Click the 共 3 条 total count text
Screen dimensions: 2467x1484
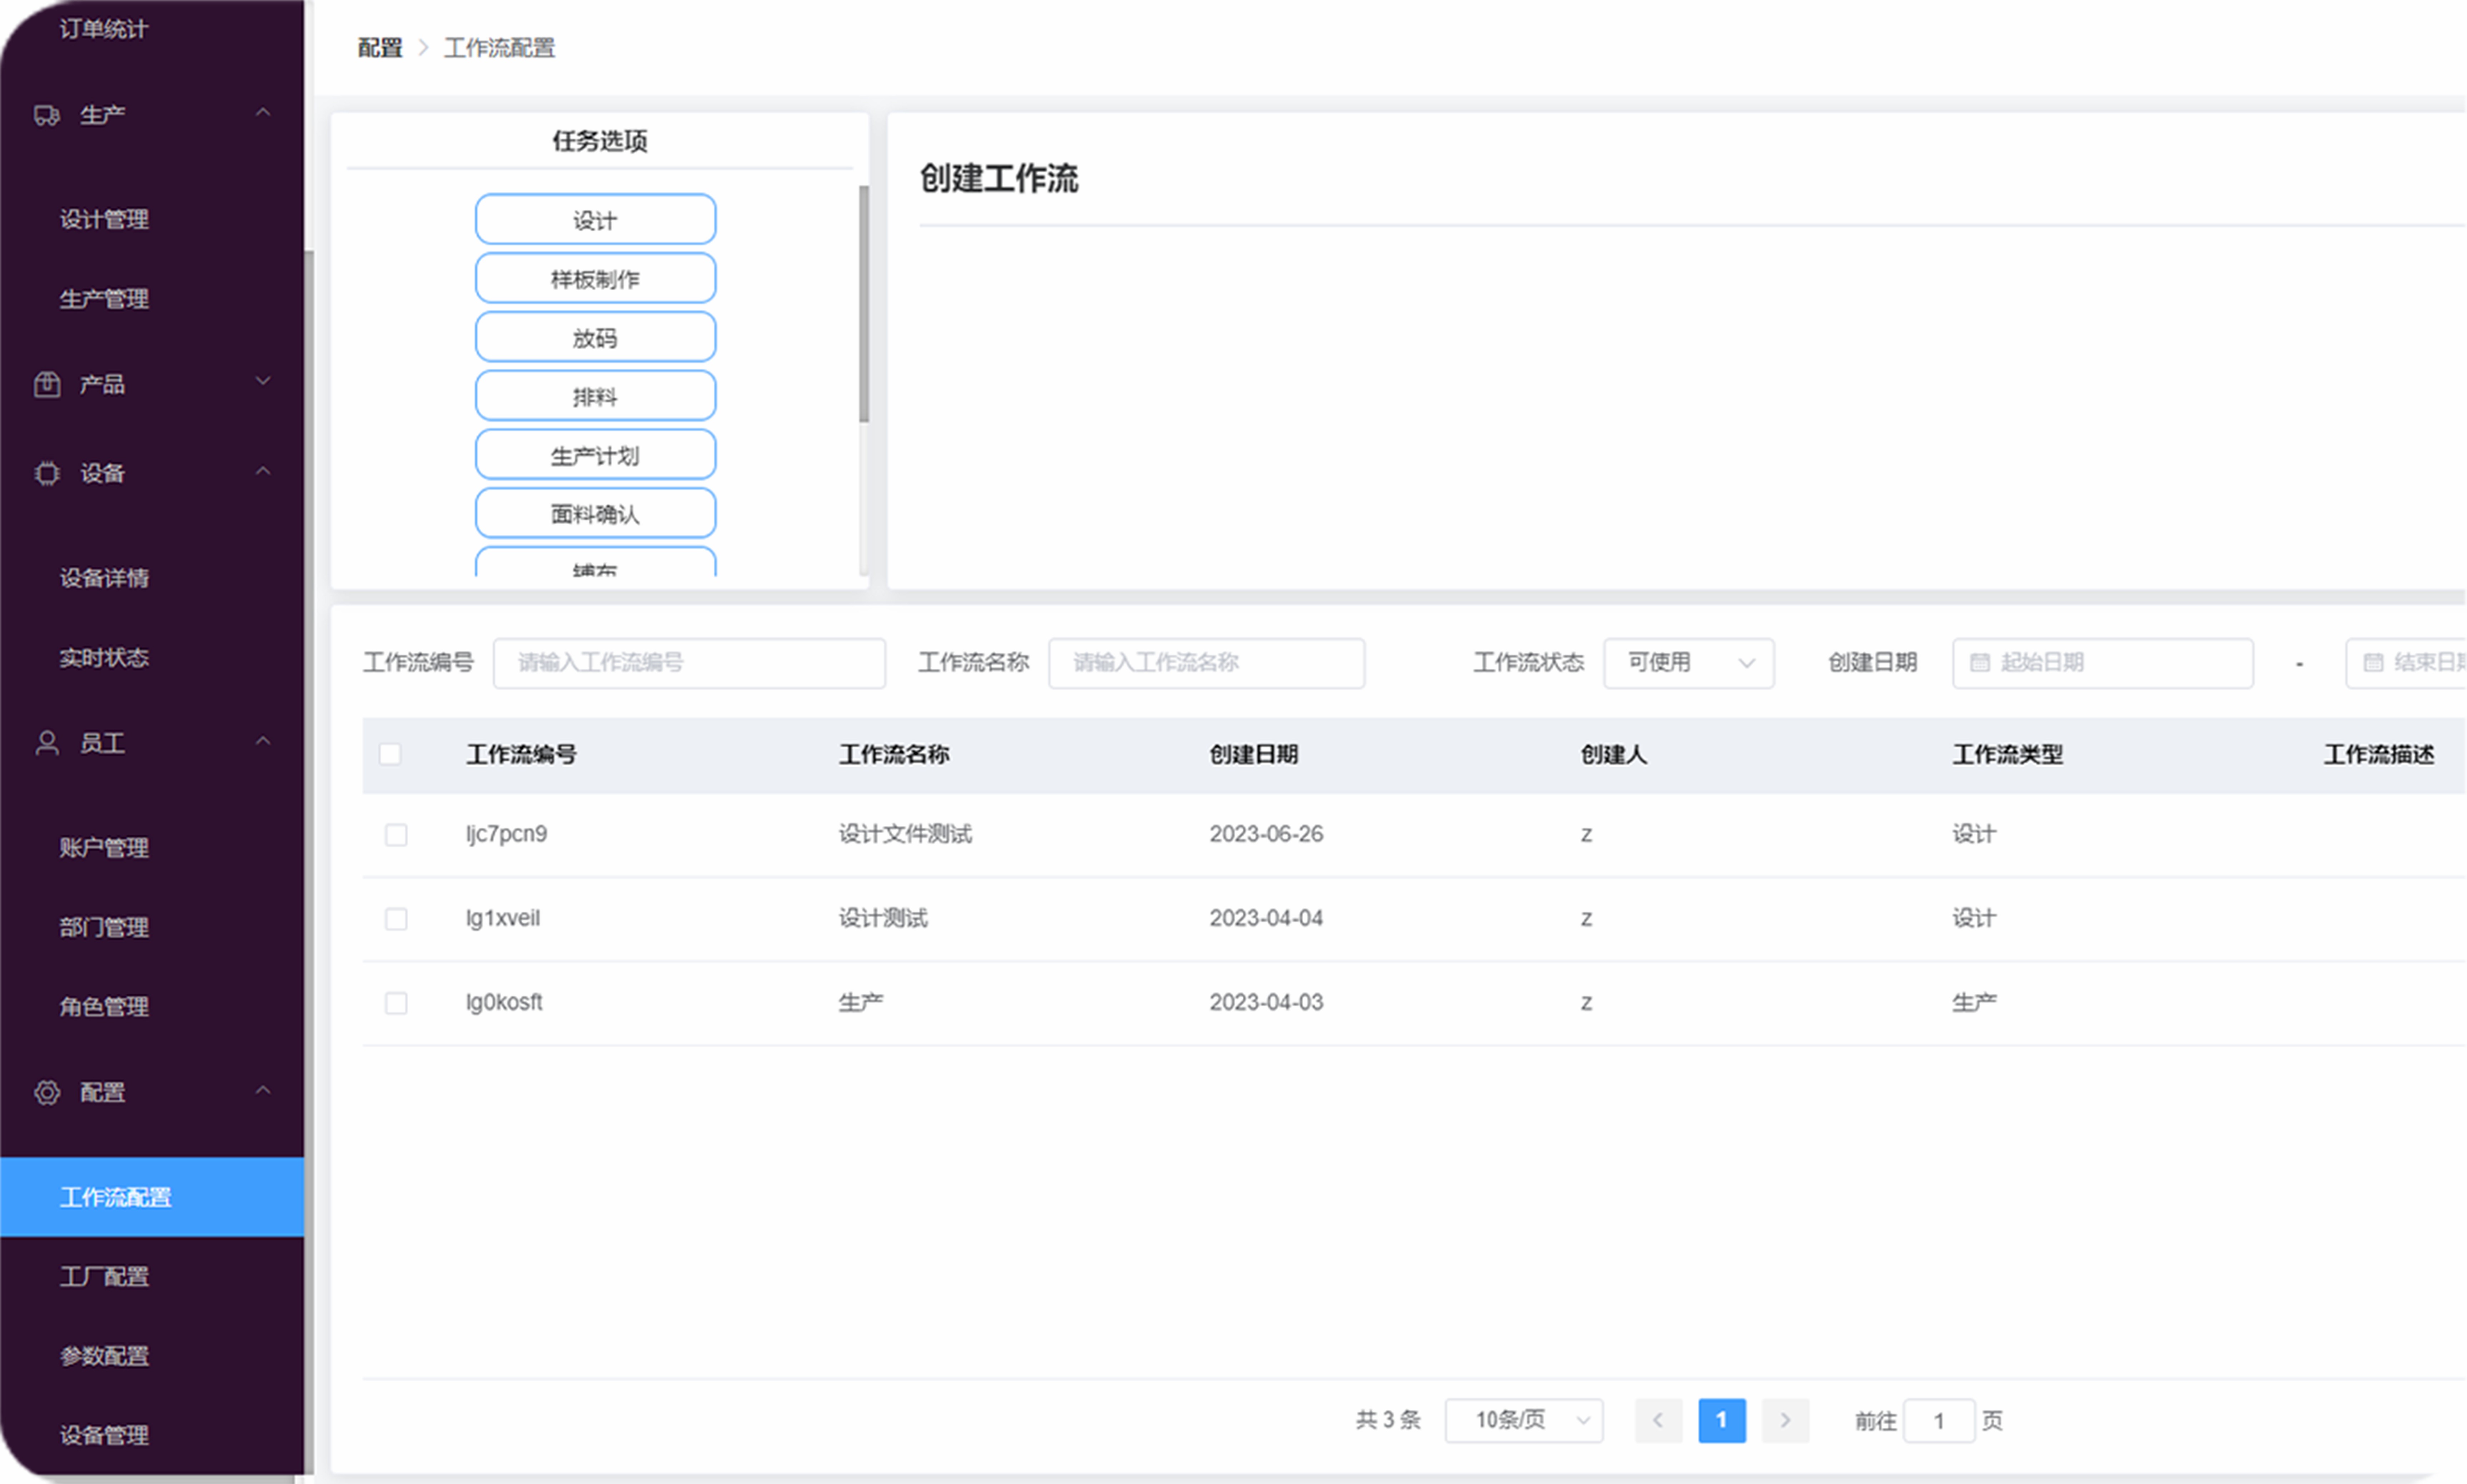pyautogui.click(x=1388, y=1420)
